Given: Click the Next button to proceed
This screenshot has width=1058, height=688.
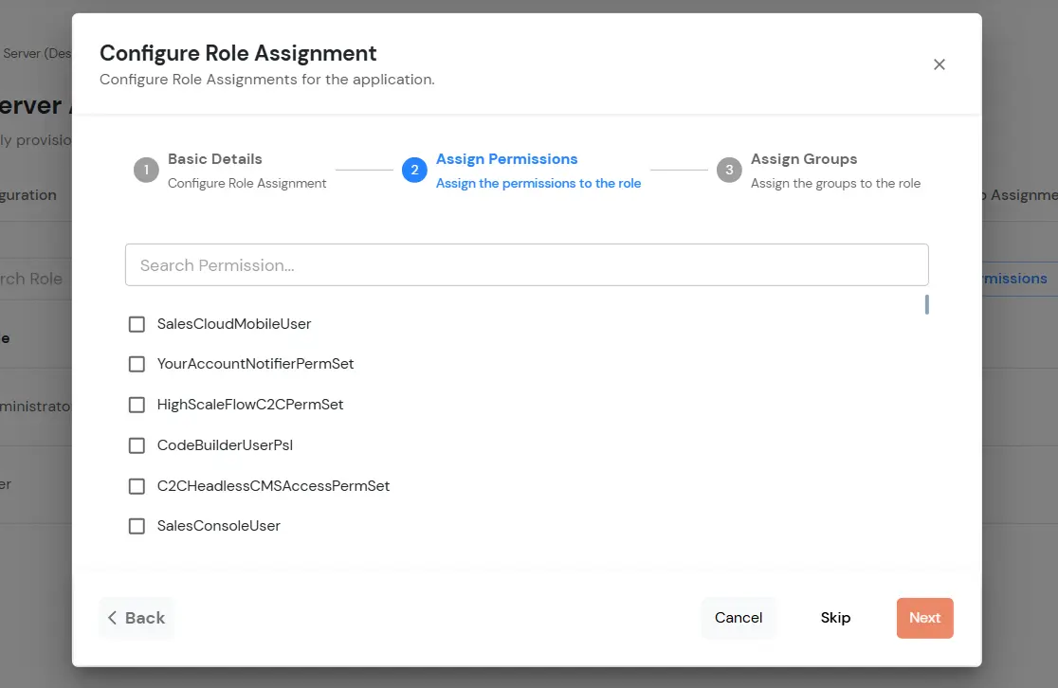Looking at the screenshot, I should click(x=924, y=617).
